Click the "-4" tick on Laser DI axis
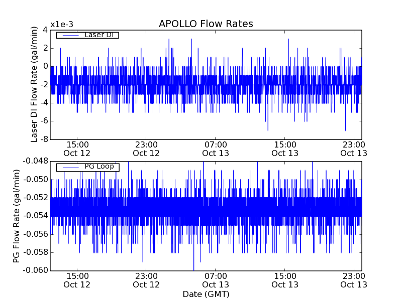This screenshot has height=301, width=402. coord(44,103)
